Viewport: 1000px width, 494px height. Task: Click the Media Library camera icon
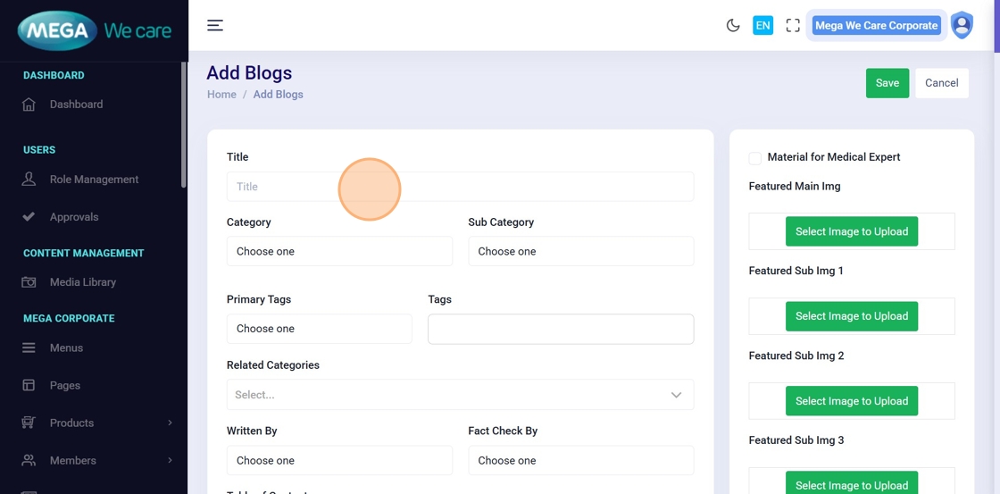pos(29,282)
